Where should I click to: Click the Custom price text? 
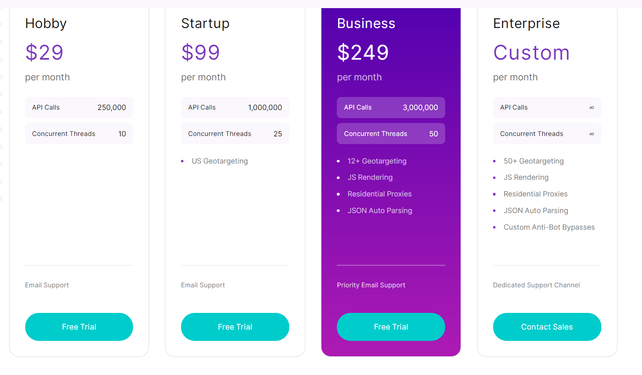click(531, 52)
